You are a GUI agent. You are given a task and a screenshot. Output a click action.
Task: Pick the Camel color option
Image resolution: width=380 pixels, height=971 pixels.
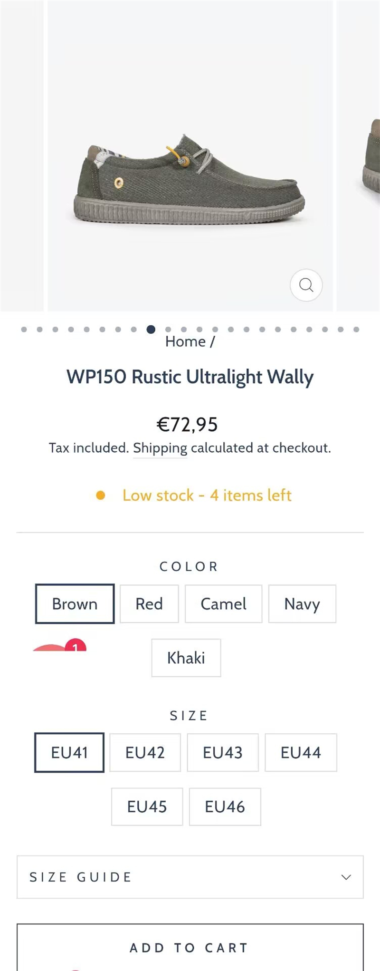click(x=223, y=604)
